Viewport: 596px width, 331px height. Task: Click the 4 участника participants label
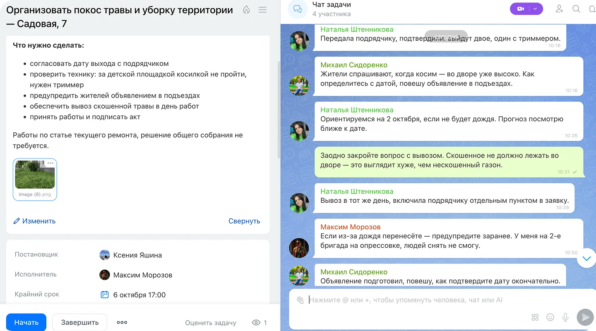(332, 14)
